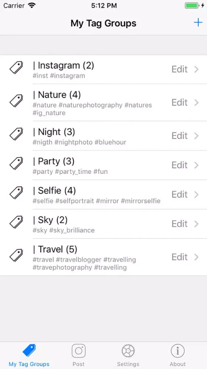This screenshot has height=369, width=207.
Task: Tap the tag icon beside Sky group
Action: click(x=16, y=223)
